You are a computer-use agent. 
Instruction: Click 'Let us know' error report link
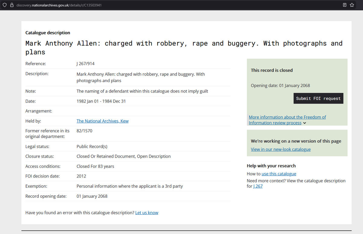pyautogui.click(x=147, y=213)
